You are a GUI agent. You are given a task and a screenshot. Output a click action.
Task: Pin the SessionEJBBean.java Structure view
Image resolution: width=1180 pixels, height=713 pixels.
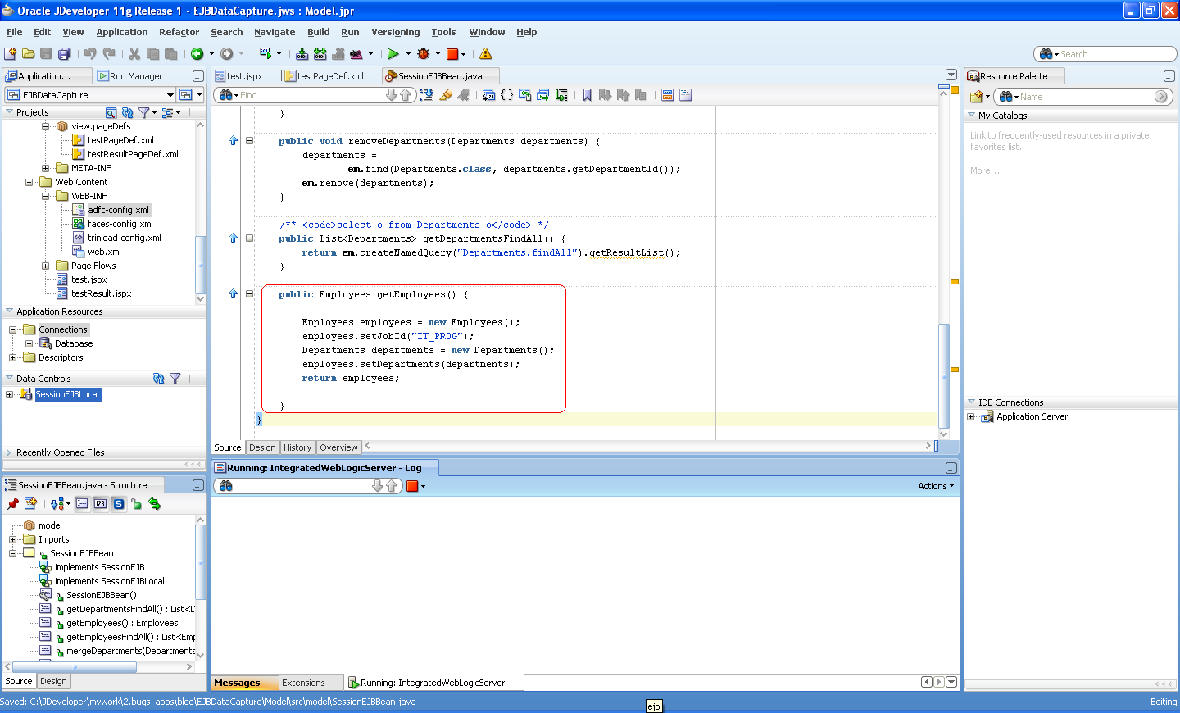click(12, 504)
